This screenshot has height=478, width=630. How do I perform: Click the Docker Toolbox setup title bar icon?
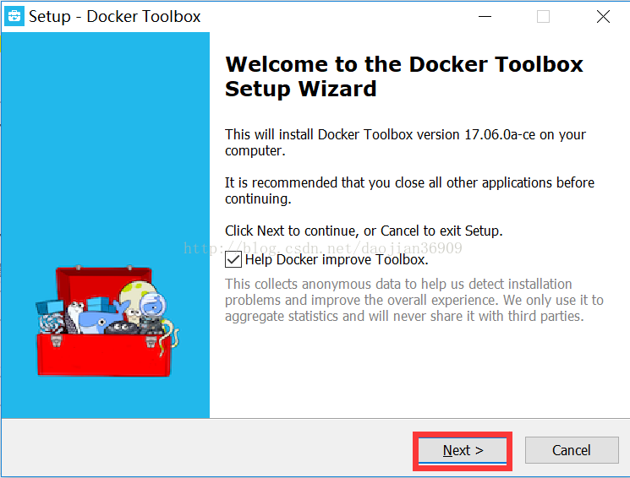point(15,16)
